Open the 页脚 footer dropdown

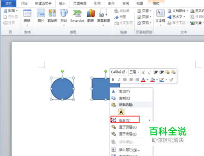144,17
